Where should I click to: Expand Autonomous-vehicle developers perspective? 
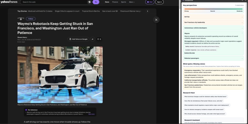(x=213, y=28)
